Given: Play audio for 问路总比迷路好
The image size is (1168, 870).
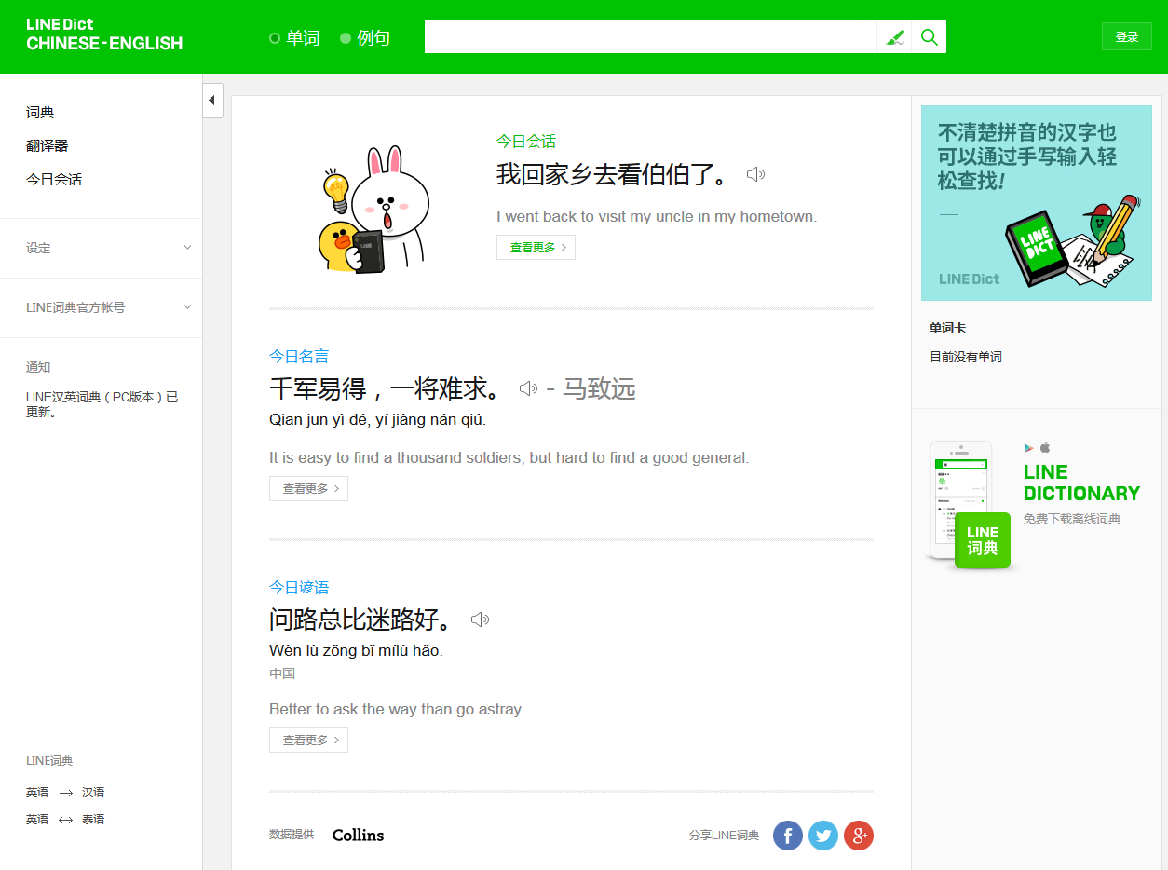Looking at the screenshot, I should point(480,619).
